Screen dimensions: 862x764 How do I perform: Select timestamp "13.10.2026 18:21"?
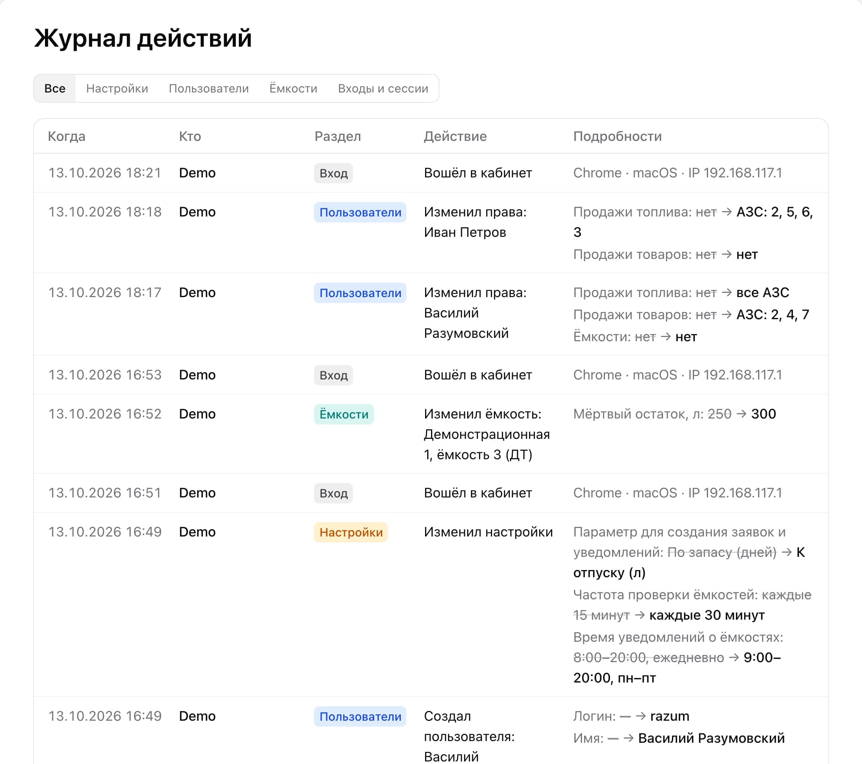[x=105, y=173]
